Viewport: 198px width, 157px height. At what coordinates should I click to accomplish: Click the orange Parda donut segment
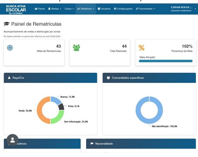39,110
